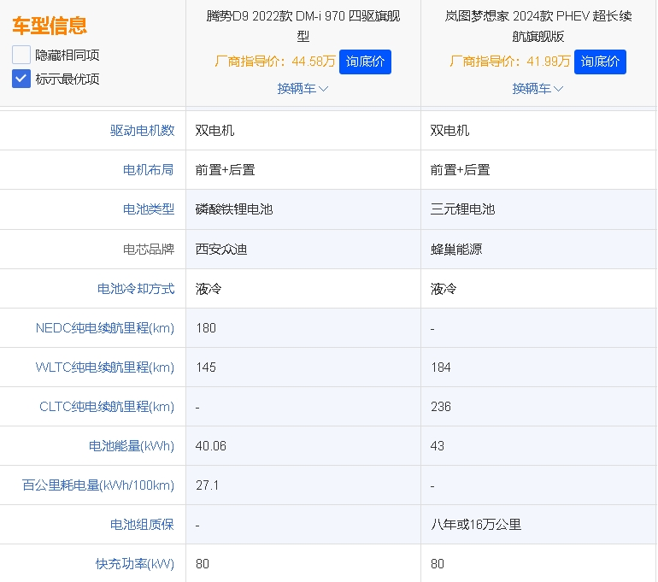Click the NEDC纯电续航里程 parameter link

click(105, 327)
